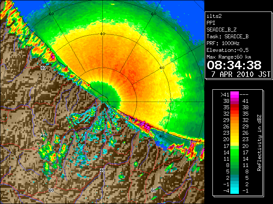The image size is (273, 204).
Task: Click the '---' legend value
Action: 244,94
